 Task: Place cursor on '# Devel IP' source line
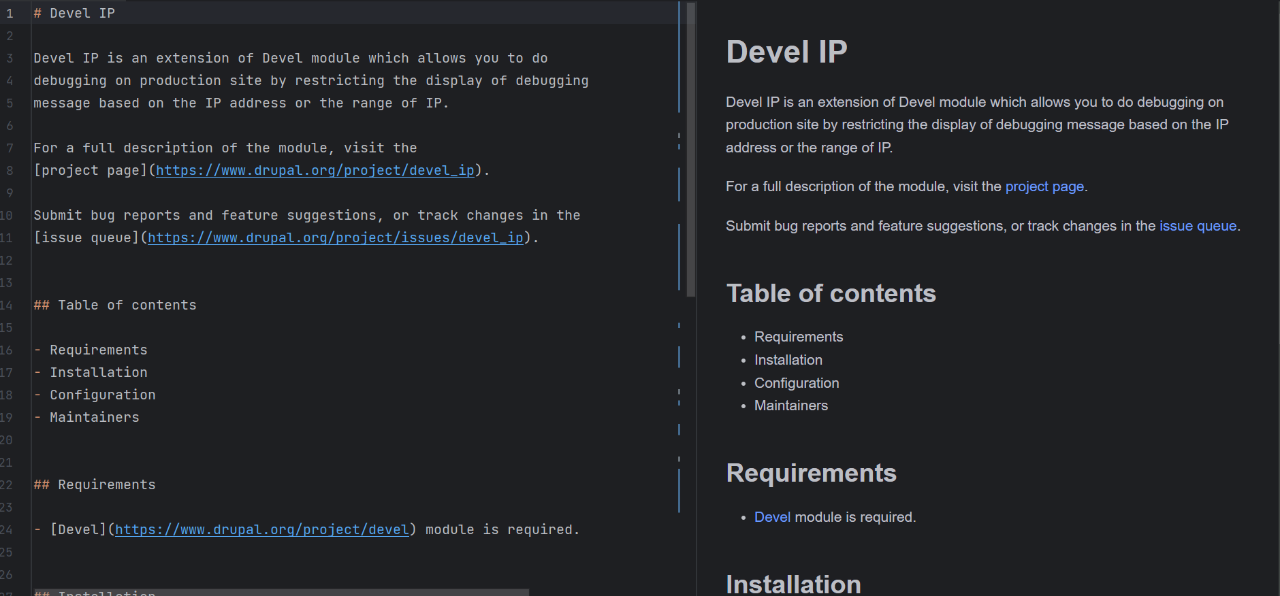coord(74,13)
